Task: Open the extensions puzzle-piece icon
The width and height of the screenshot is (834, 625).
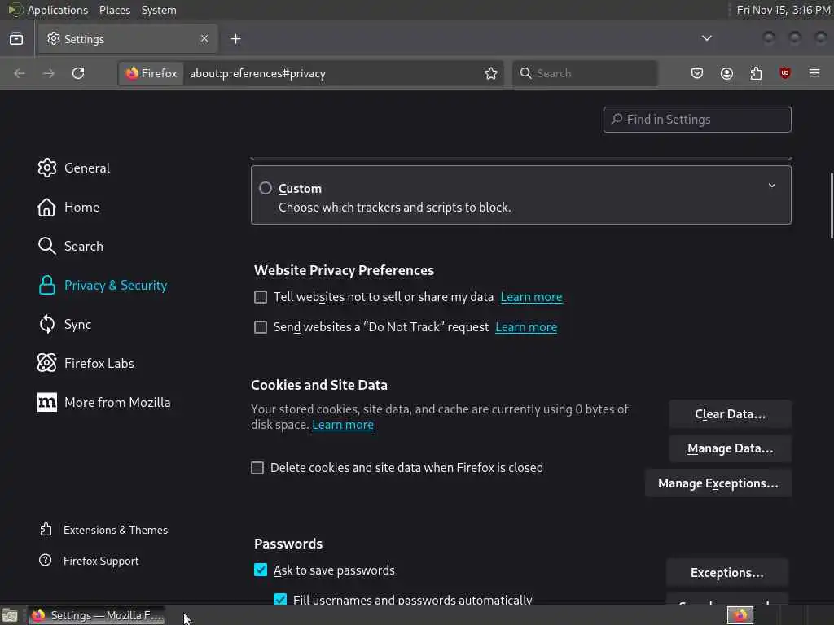Action: (x=756, y=73)
